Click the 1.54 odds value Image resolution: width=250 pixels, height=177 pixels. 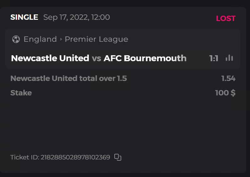pos(228,78)
